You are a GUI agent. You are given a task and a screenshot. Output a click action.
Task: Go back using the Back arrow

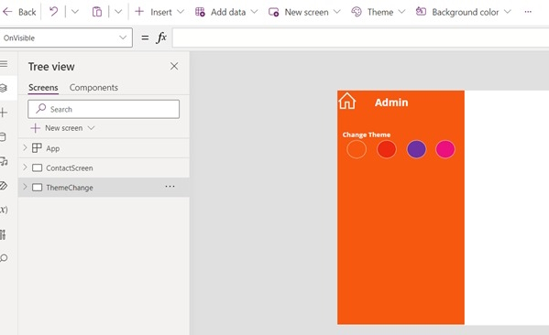point(19,12)
